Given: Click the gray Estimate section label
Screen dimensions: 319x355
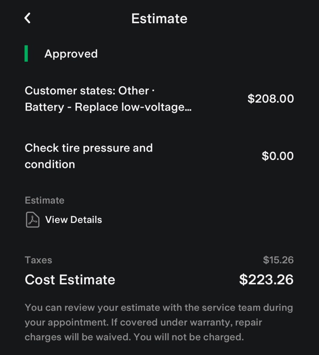Looking at the screenshot, I should (x=44, y=200).
